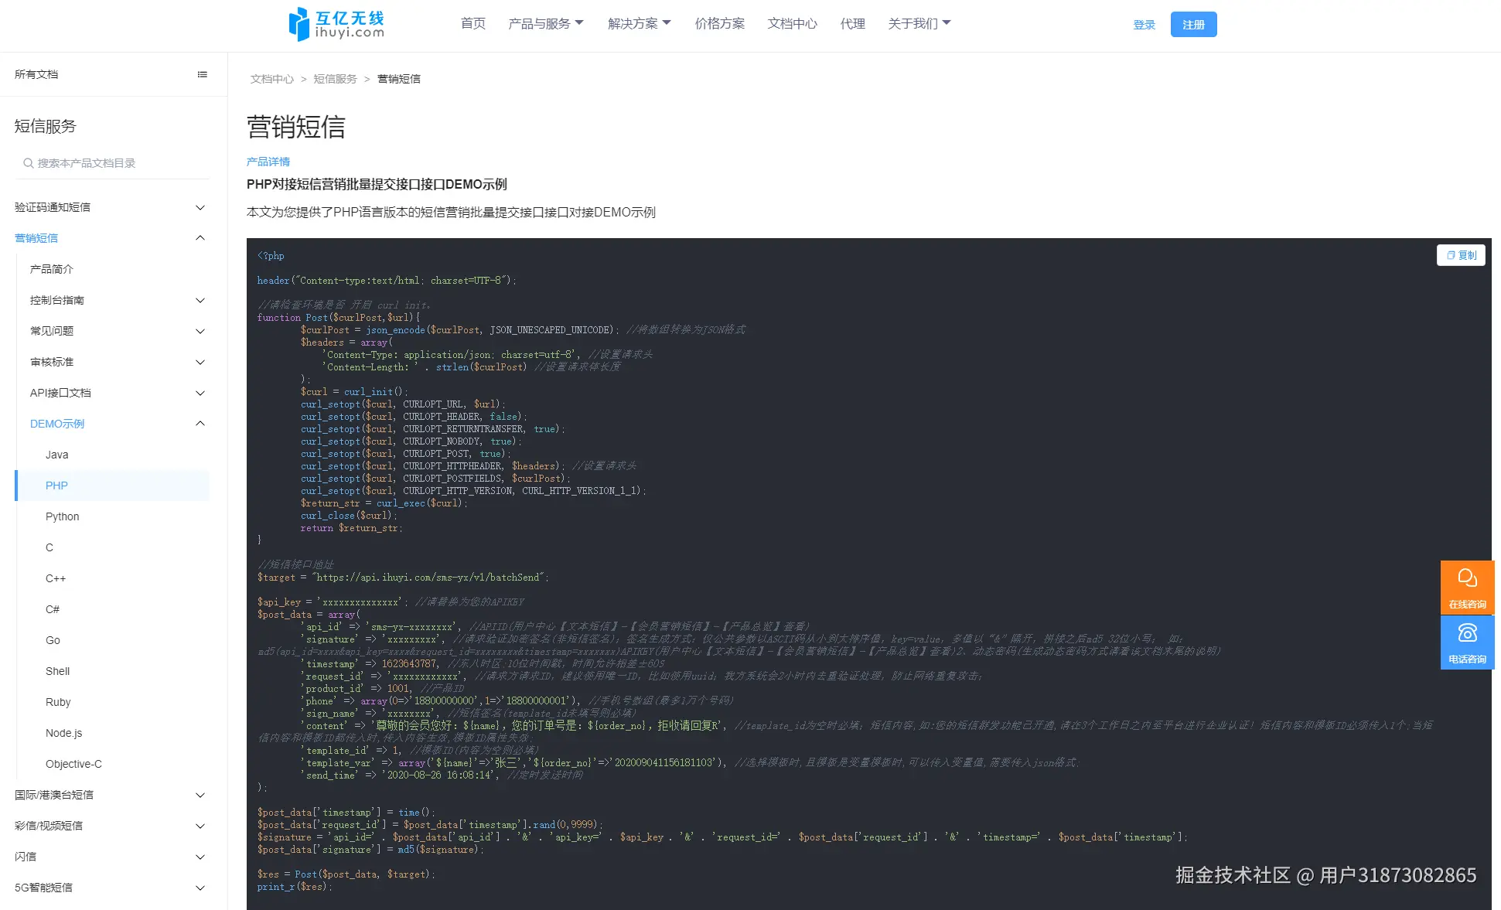
Task: Collapse the 营销短信 section
Action: [x=200, y=237]
